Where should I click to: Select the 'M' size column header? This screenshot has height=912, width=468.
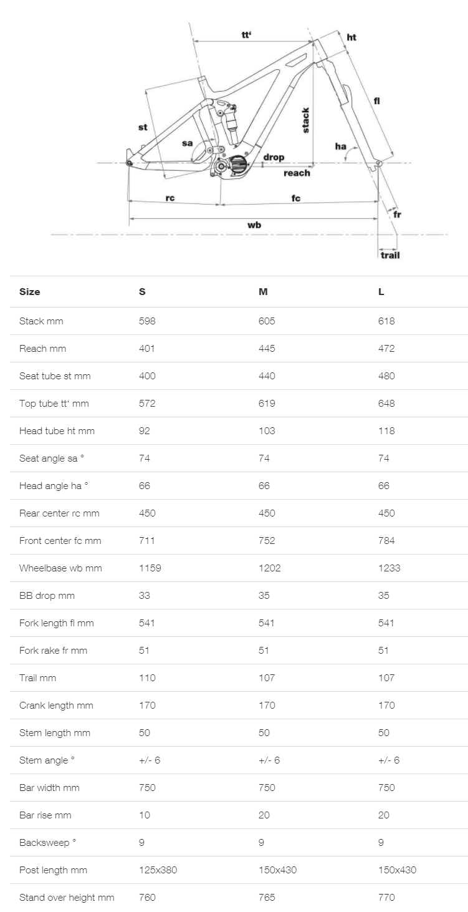[263, 292]
